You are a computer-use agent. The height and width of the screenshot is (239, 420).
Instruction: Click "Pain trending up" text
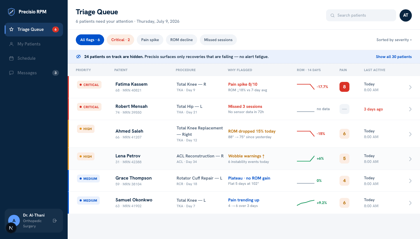244,200
